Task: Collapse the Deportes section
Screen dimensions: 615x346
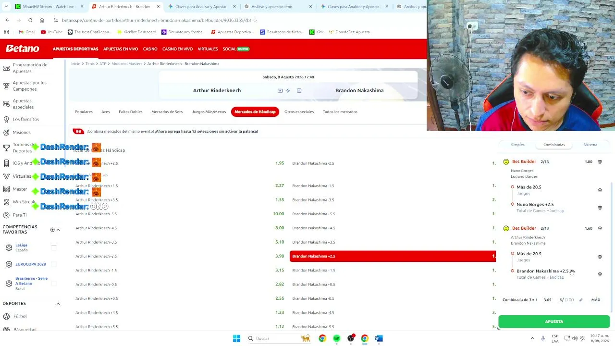Action: (58, 304)
